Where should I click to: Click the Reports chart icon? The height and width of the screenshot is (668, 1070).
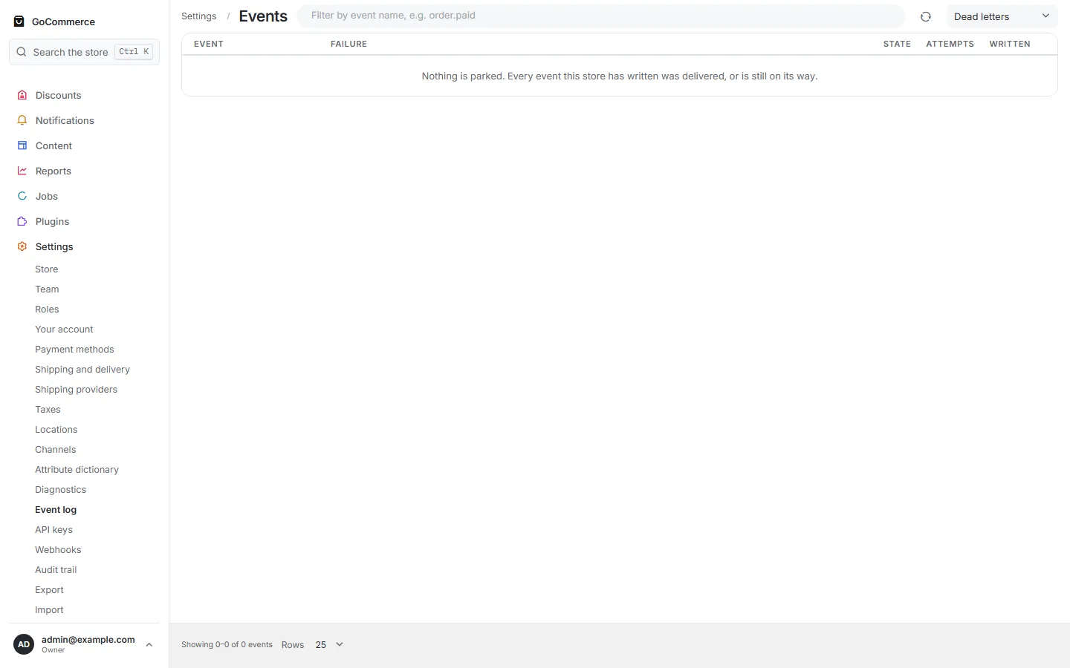click(22, 171)
